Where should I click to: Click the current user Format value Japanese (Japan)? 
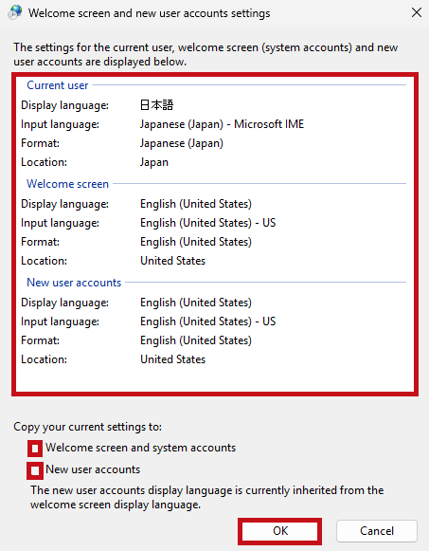(x=182, y=143)
